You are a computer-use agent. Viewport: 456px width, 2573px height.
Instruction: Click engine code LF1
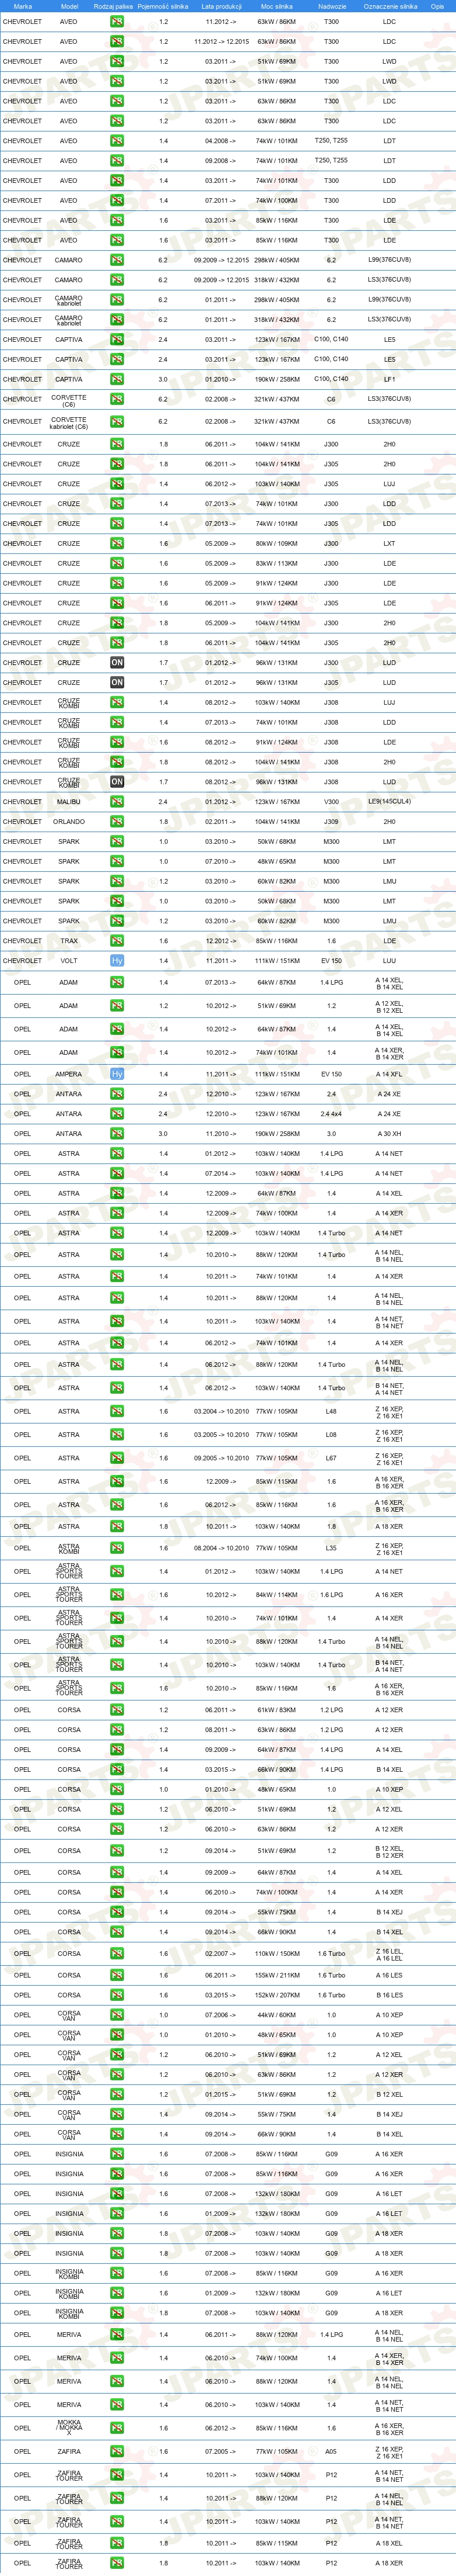pos(390,380)
